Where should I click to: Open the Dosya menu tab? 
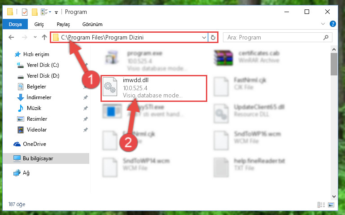15,24
